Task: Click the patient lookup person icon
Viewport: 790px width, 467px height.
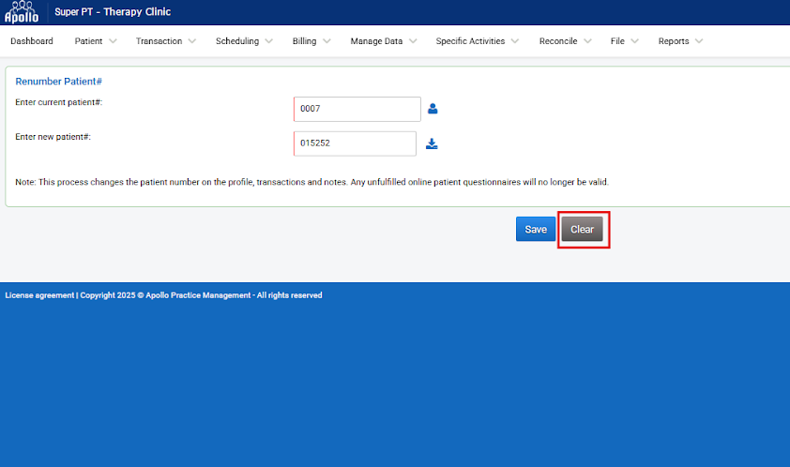Action: coord(433,109)
